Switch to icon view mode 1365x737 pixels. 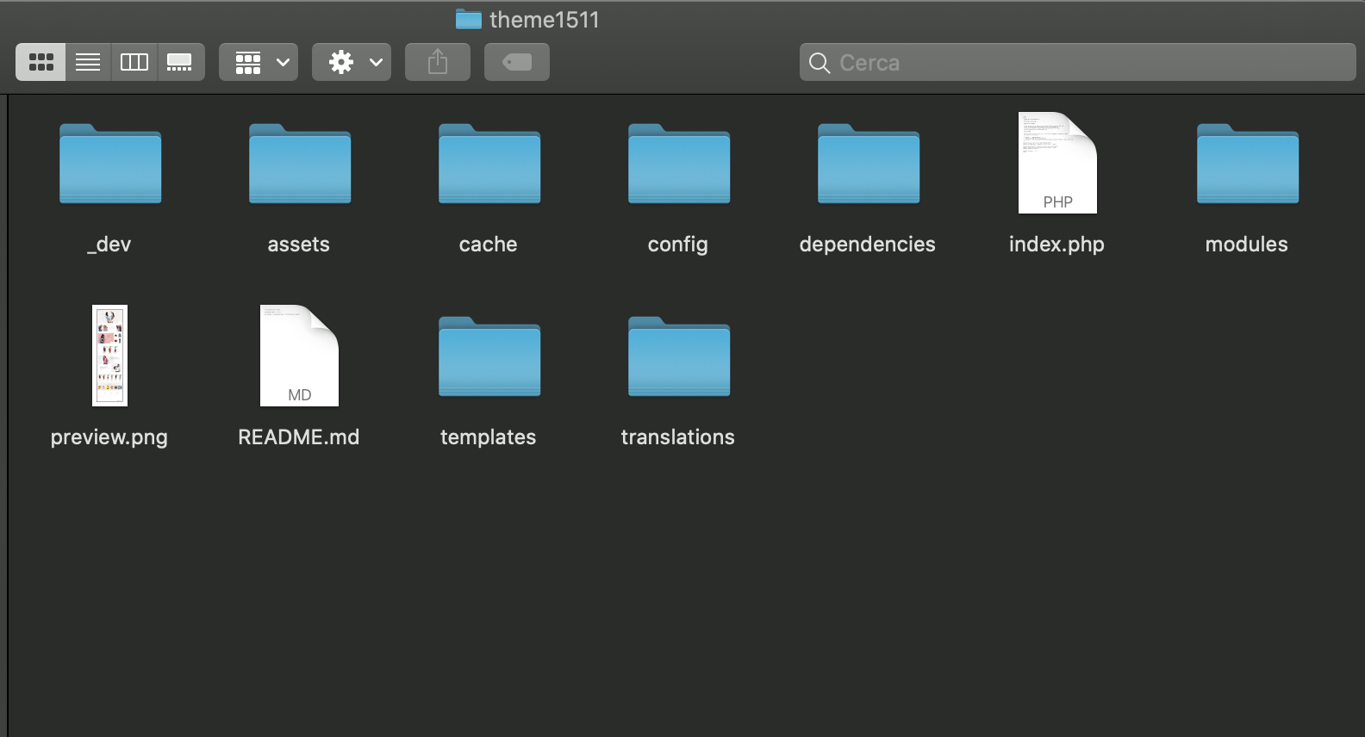click(x=41, y=62)
